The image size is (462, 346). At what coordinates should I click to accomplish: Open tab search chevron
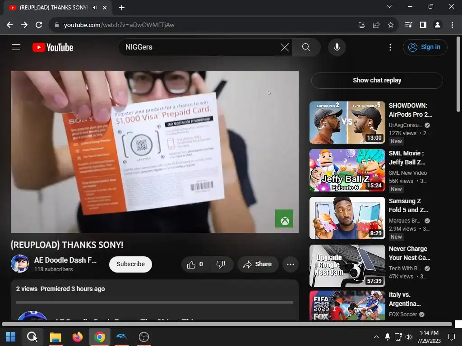[389, 6]
